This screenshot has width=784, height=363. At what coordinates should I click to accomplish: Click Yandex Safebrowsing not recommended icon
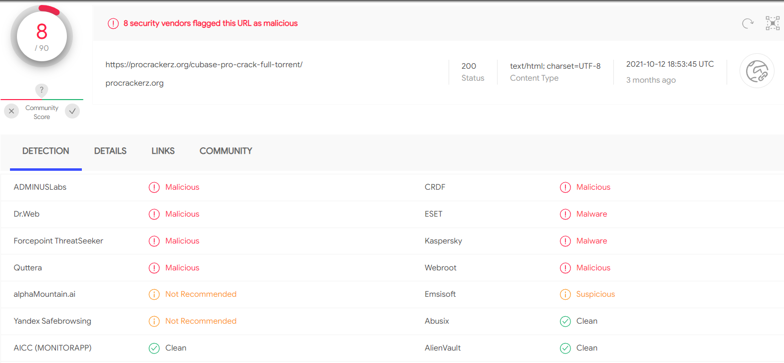[154, 321]
